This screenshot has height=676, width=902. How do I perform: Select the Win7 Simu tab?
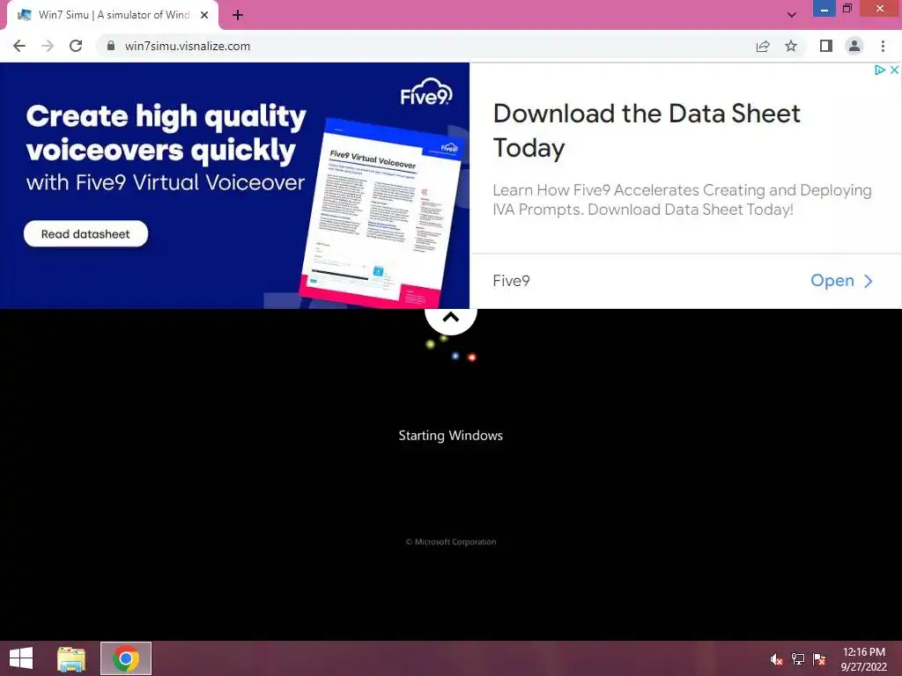[x=113, y=16]
